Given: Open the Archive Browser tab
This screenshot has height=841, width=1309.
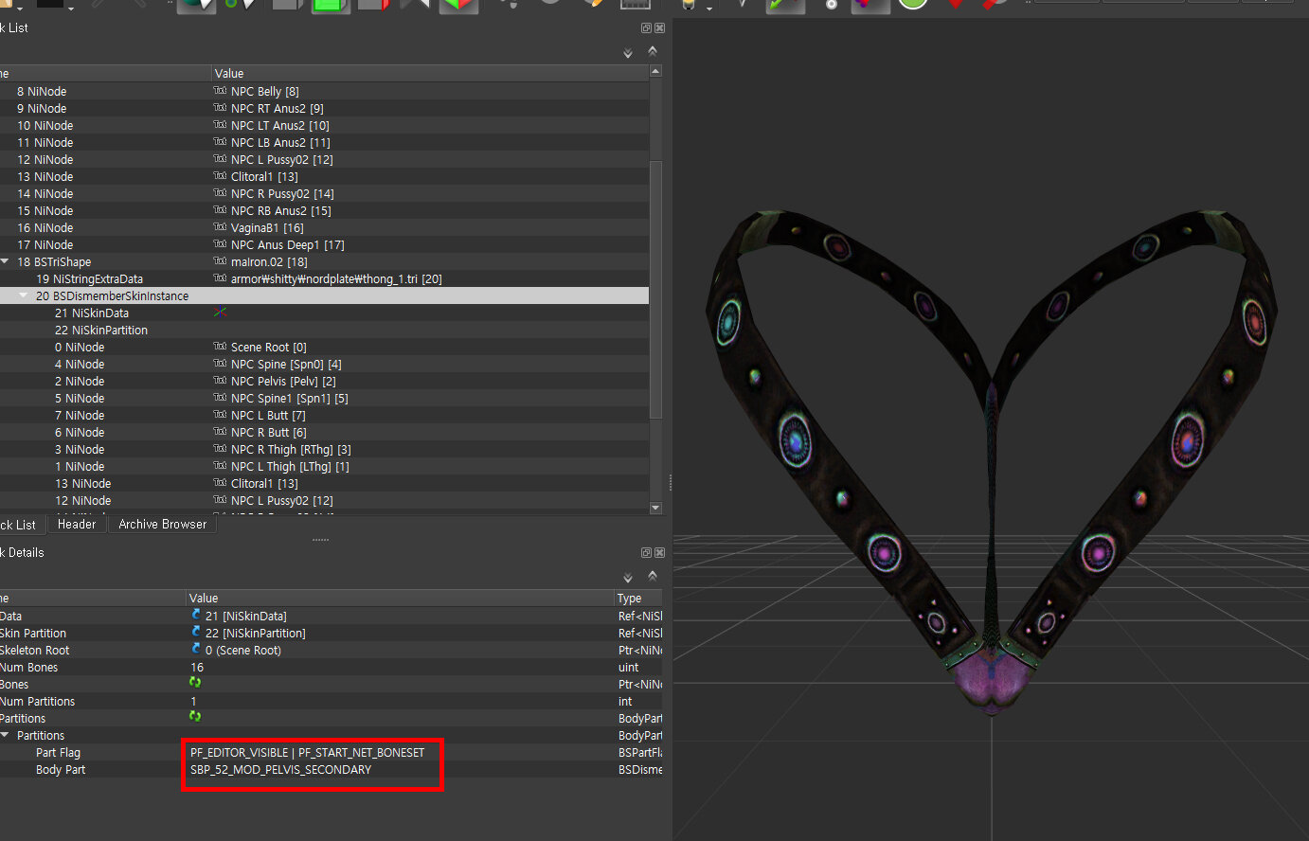Looking at the screenshot, I should [x=163, y=525].
